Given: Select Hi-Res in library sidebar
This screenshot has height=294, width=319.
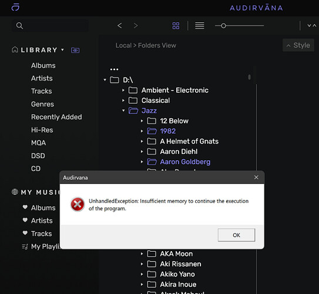Looking at the screenshot, I should pyautogui.click(x=42, y=130).
